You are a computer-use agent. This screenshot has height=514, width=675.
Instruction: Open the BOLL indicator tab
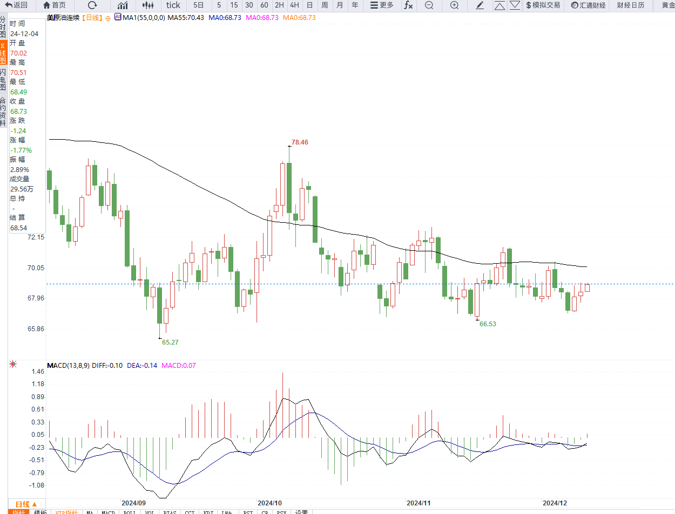coord(130,512)
